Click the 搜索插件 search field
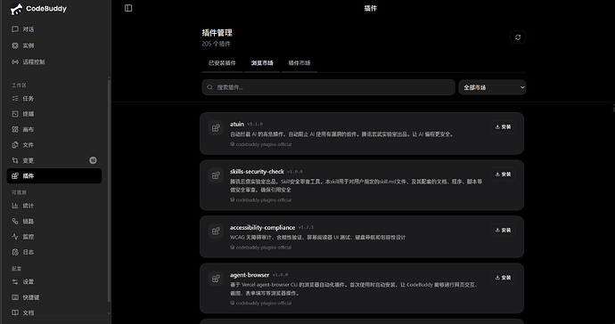Image resolution: width=615 pixels, height=324 pixels. 328,87
